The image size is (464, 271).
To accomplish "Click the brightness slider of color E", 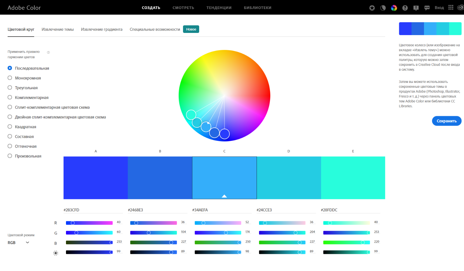I will pyautogui.click(x=346, y=252).
